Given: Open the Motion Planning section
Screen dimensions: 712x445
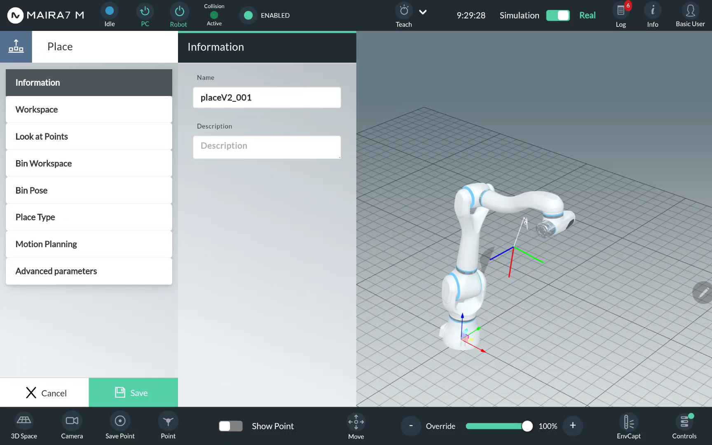Looking at the screenshot, I should pyautogui.click(x=89, y=244).
